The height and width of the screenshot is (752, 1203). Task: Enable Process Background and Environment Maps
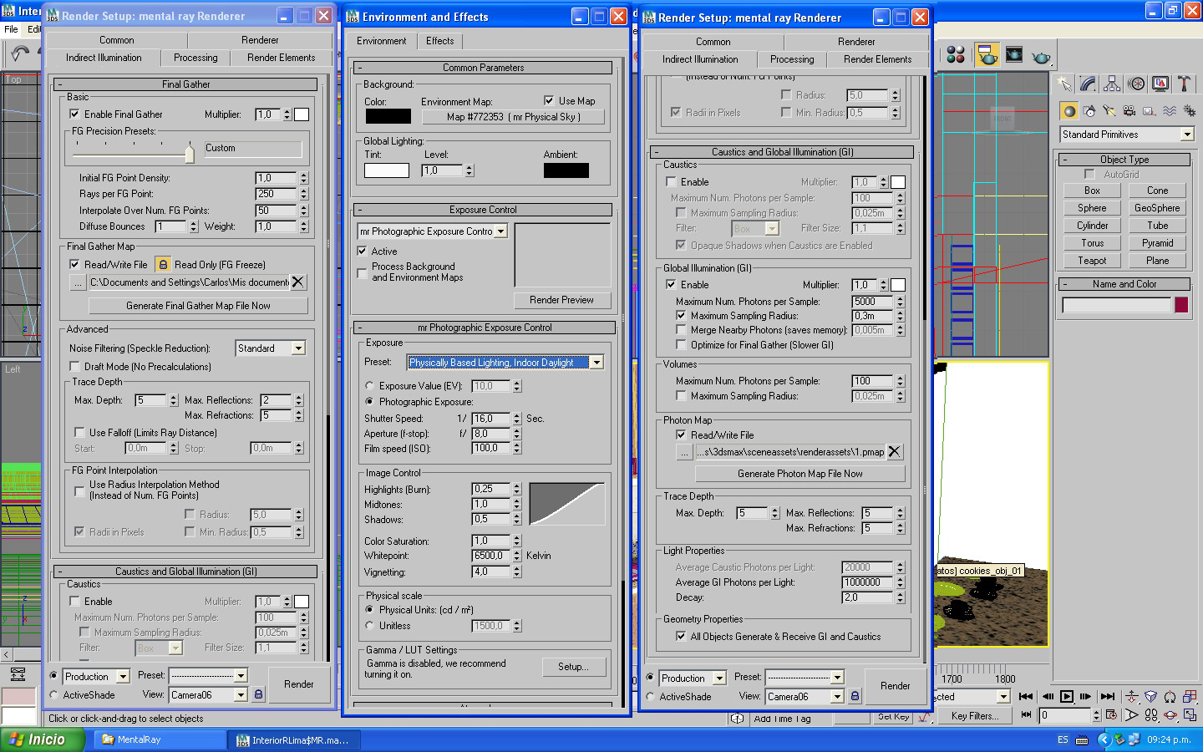click(362, 272)
